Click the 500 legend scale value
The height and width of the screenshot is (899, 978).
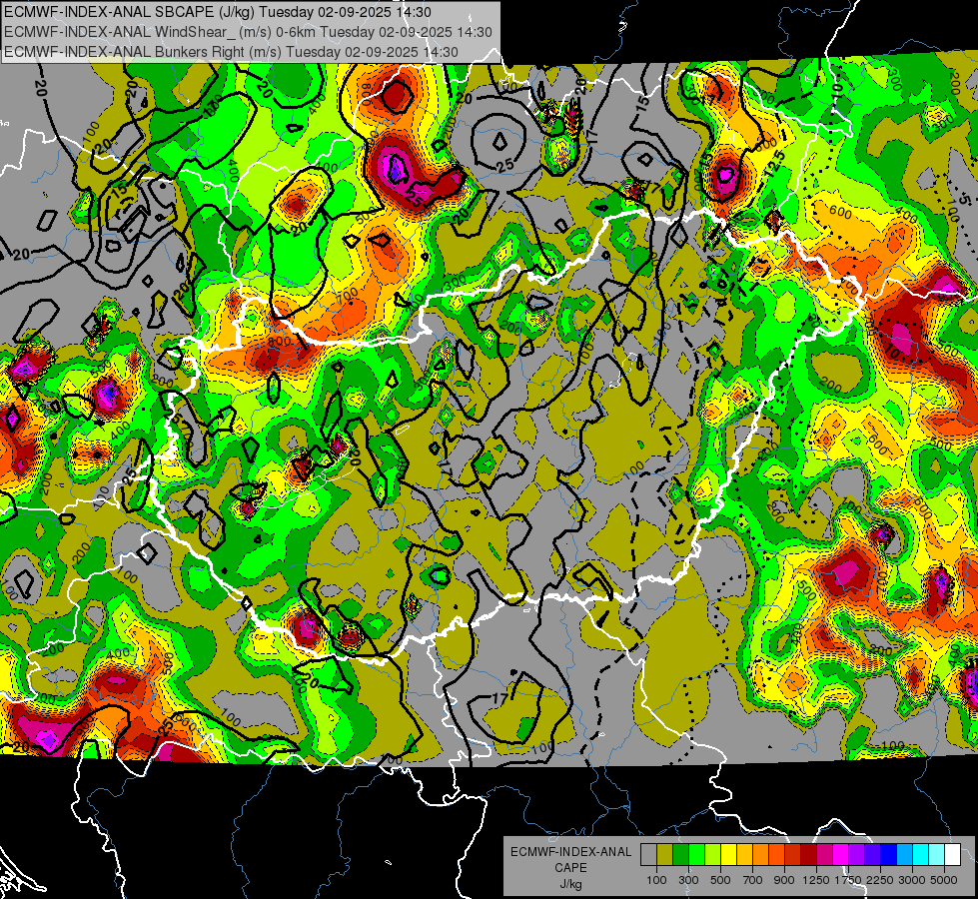click(x=720, y=880)
